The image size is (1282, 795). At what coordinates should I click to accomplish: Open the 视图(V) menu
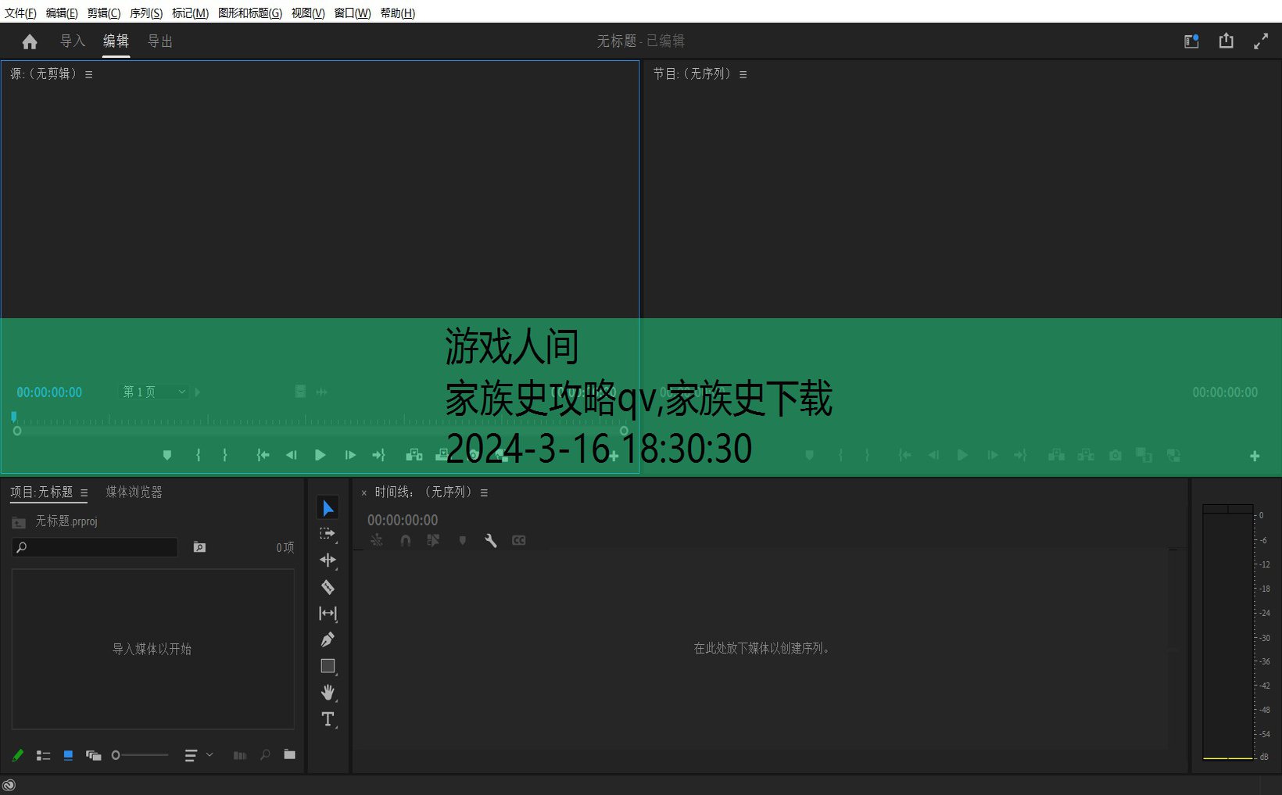308,13
